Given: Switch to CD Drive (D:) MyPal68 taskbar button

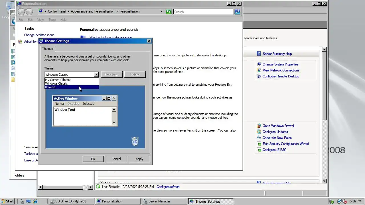Looking at the screenshot, I should [71, 201].
